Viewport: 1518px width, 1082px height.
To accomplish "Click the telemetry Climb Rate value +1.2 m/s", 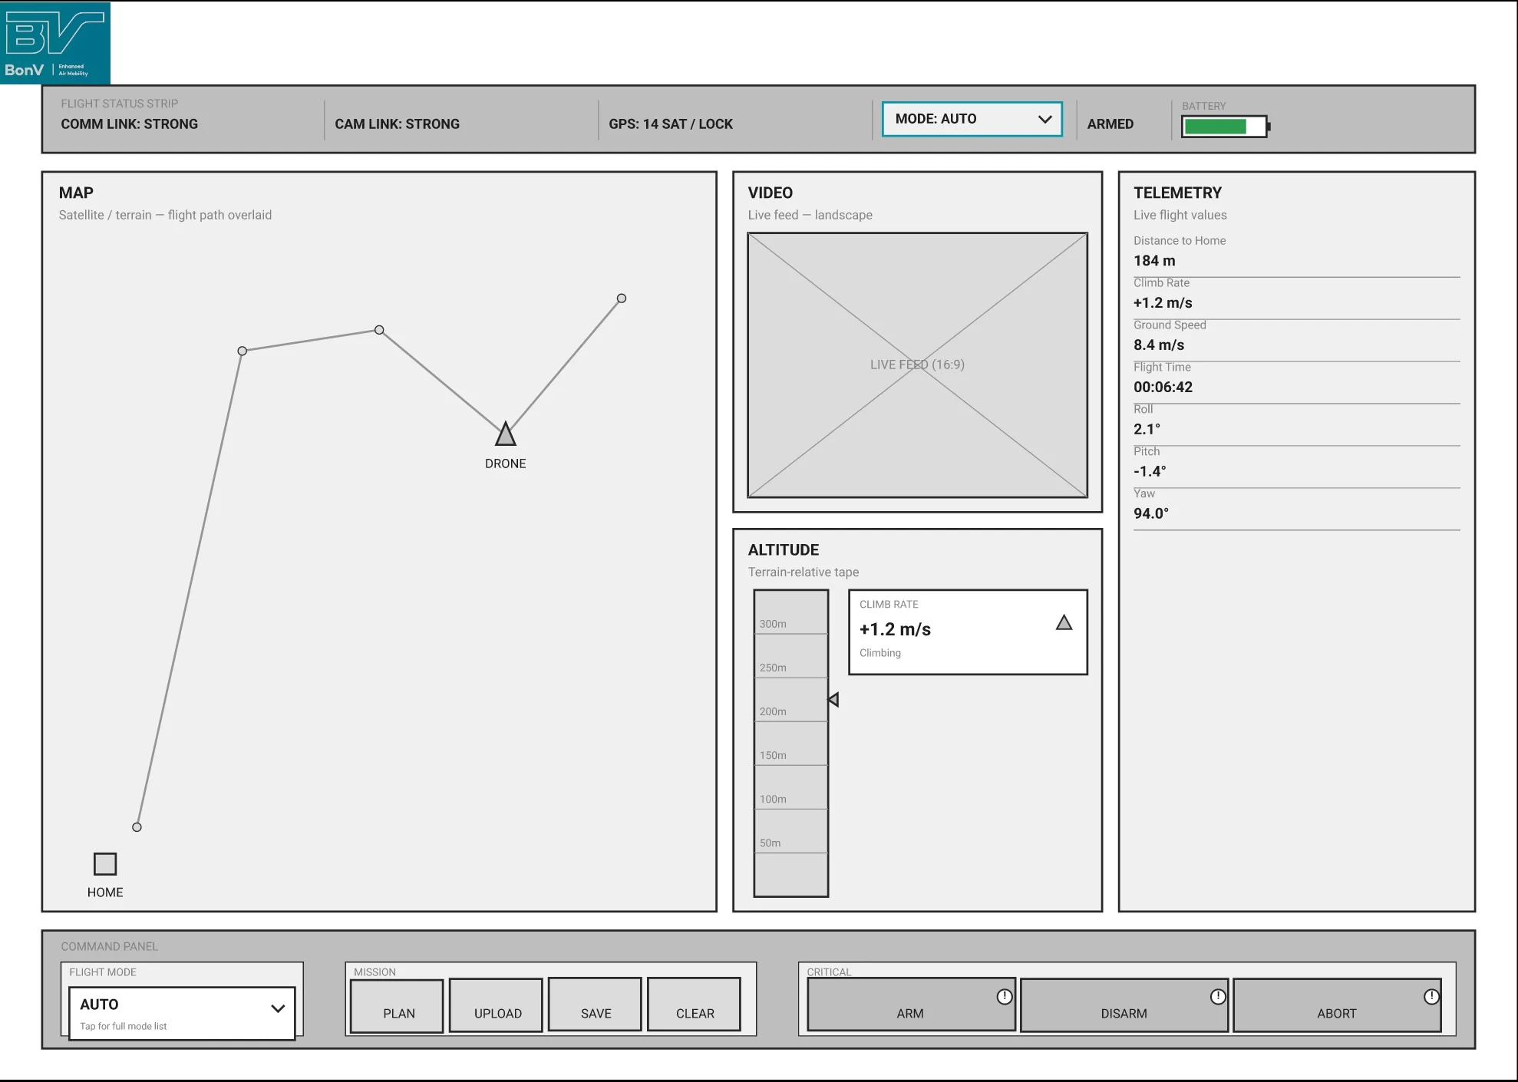I will [1163, 303].
